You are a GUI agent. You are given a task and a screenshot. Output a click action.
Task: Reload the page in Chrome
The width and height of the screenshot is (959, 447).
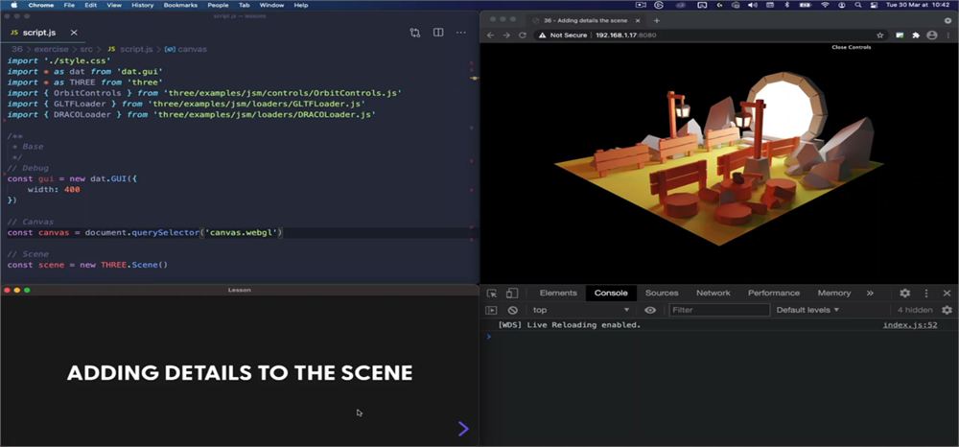tap(523, 35)
